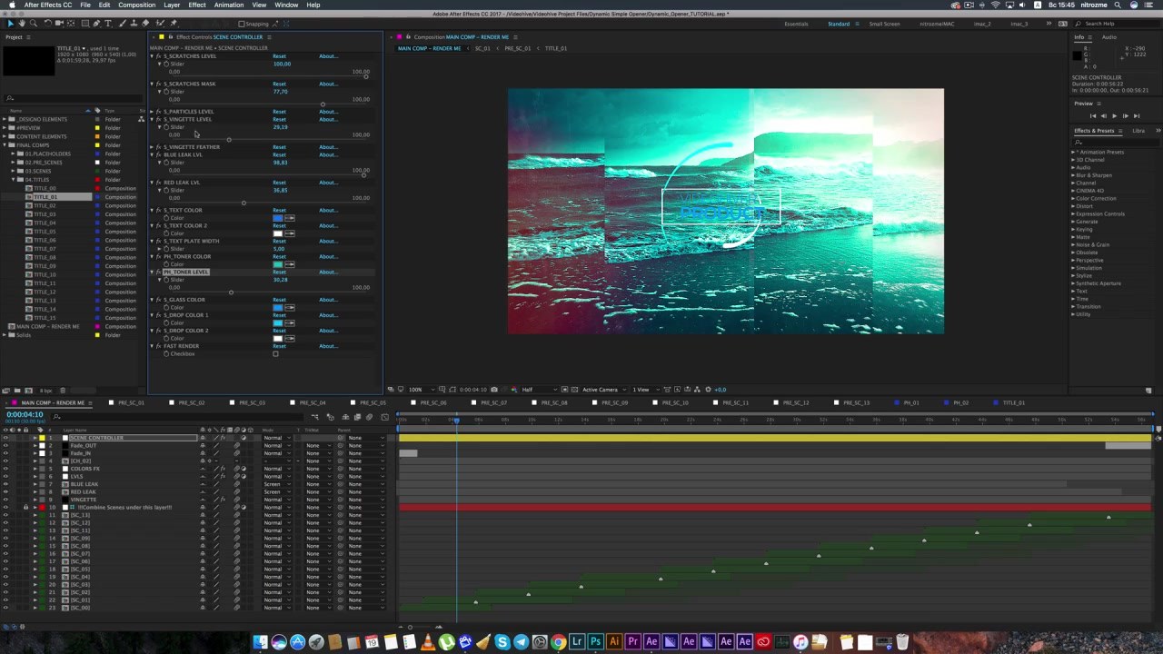Viewport: 1163px width, 654px height.
Task: Open the Effect menu
Action: (x=197, y=5)
